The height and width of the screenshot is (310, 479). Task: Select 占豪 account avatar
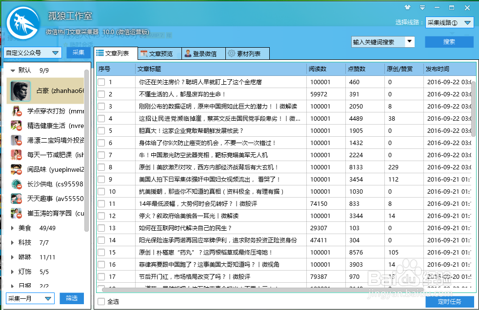tap(20, 91)
